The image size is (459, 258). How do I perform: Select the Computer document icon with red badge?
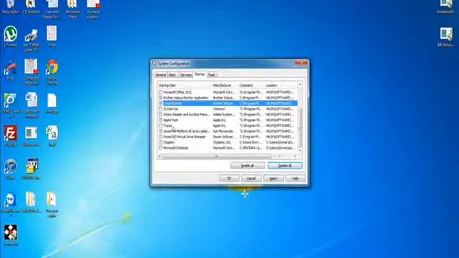click(x=31, y=67)
